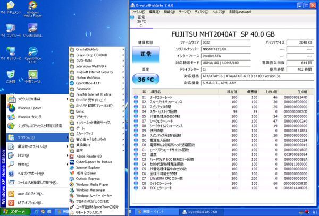319x216 pixels.
Task: Launch CyberSupport for Mebius
Action: 97,162
